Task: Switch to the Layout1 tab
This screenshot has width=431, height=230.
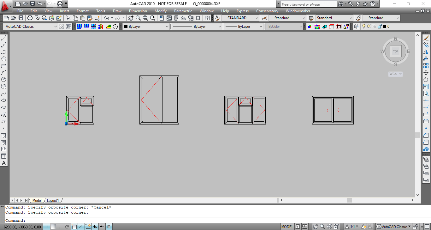Action: pos(53,201)
